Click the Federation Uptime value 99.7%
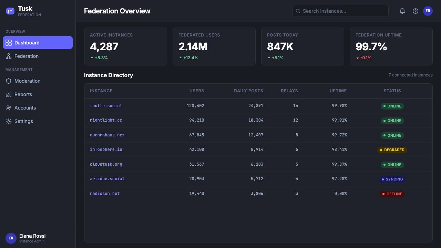The width and height of the screenshot is (441, 248). (x=371, y=46)
